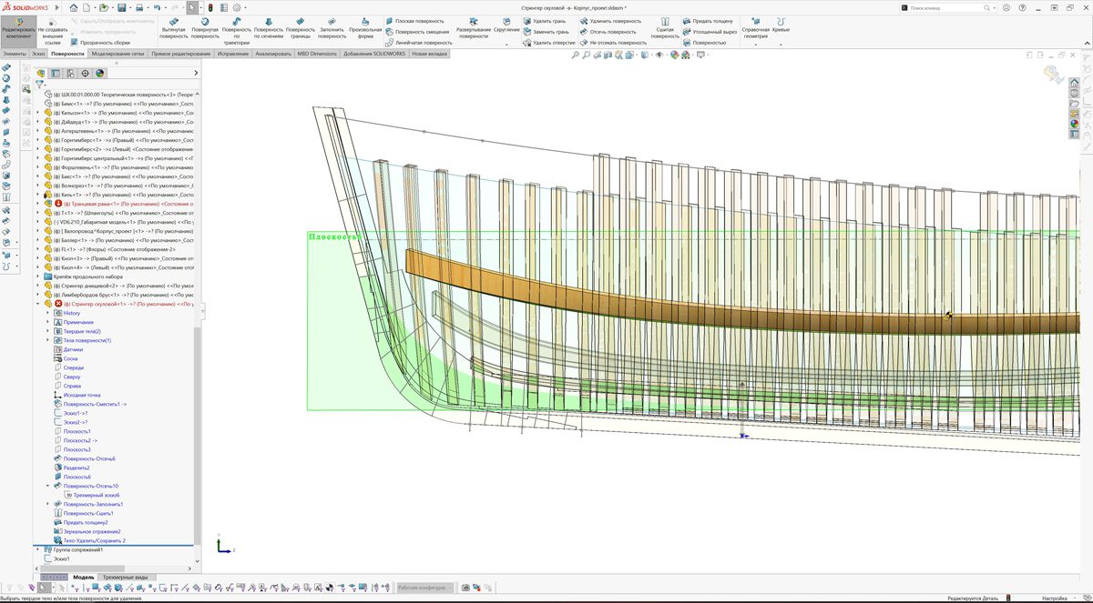1093x603 pixels.
Task: Toggle Редактировать компонент (edit component) mode
Action: pos(17,26)
